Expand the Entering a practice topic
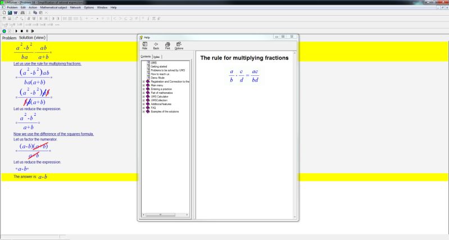The height and width of the screenshot is (240, 449). 144,89
